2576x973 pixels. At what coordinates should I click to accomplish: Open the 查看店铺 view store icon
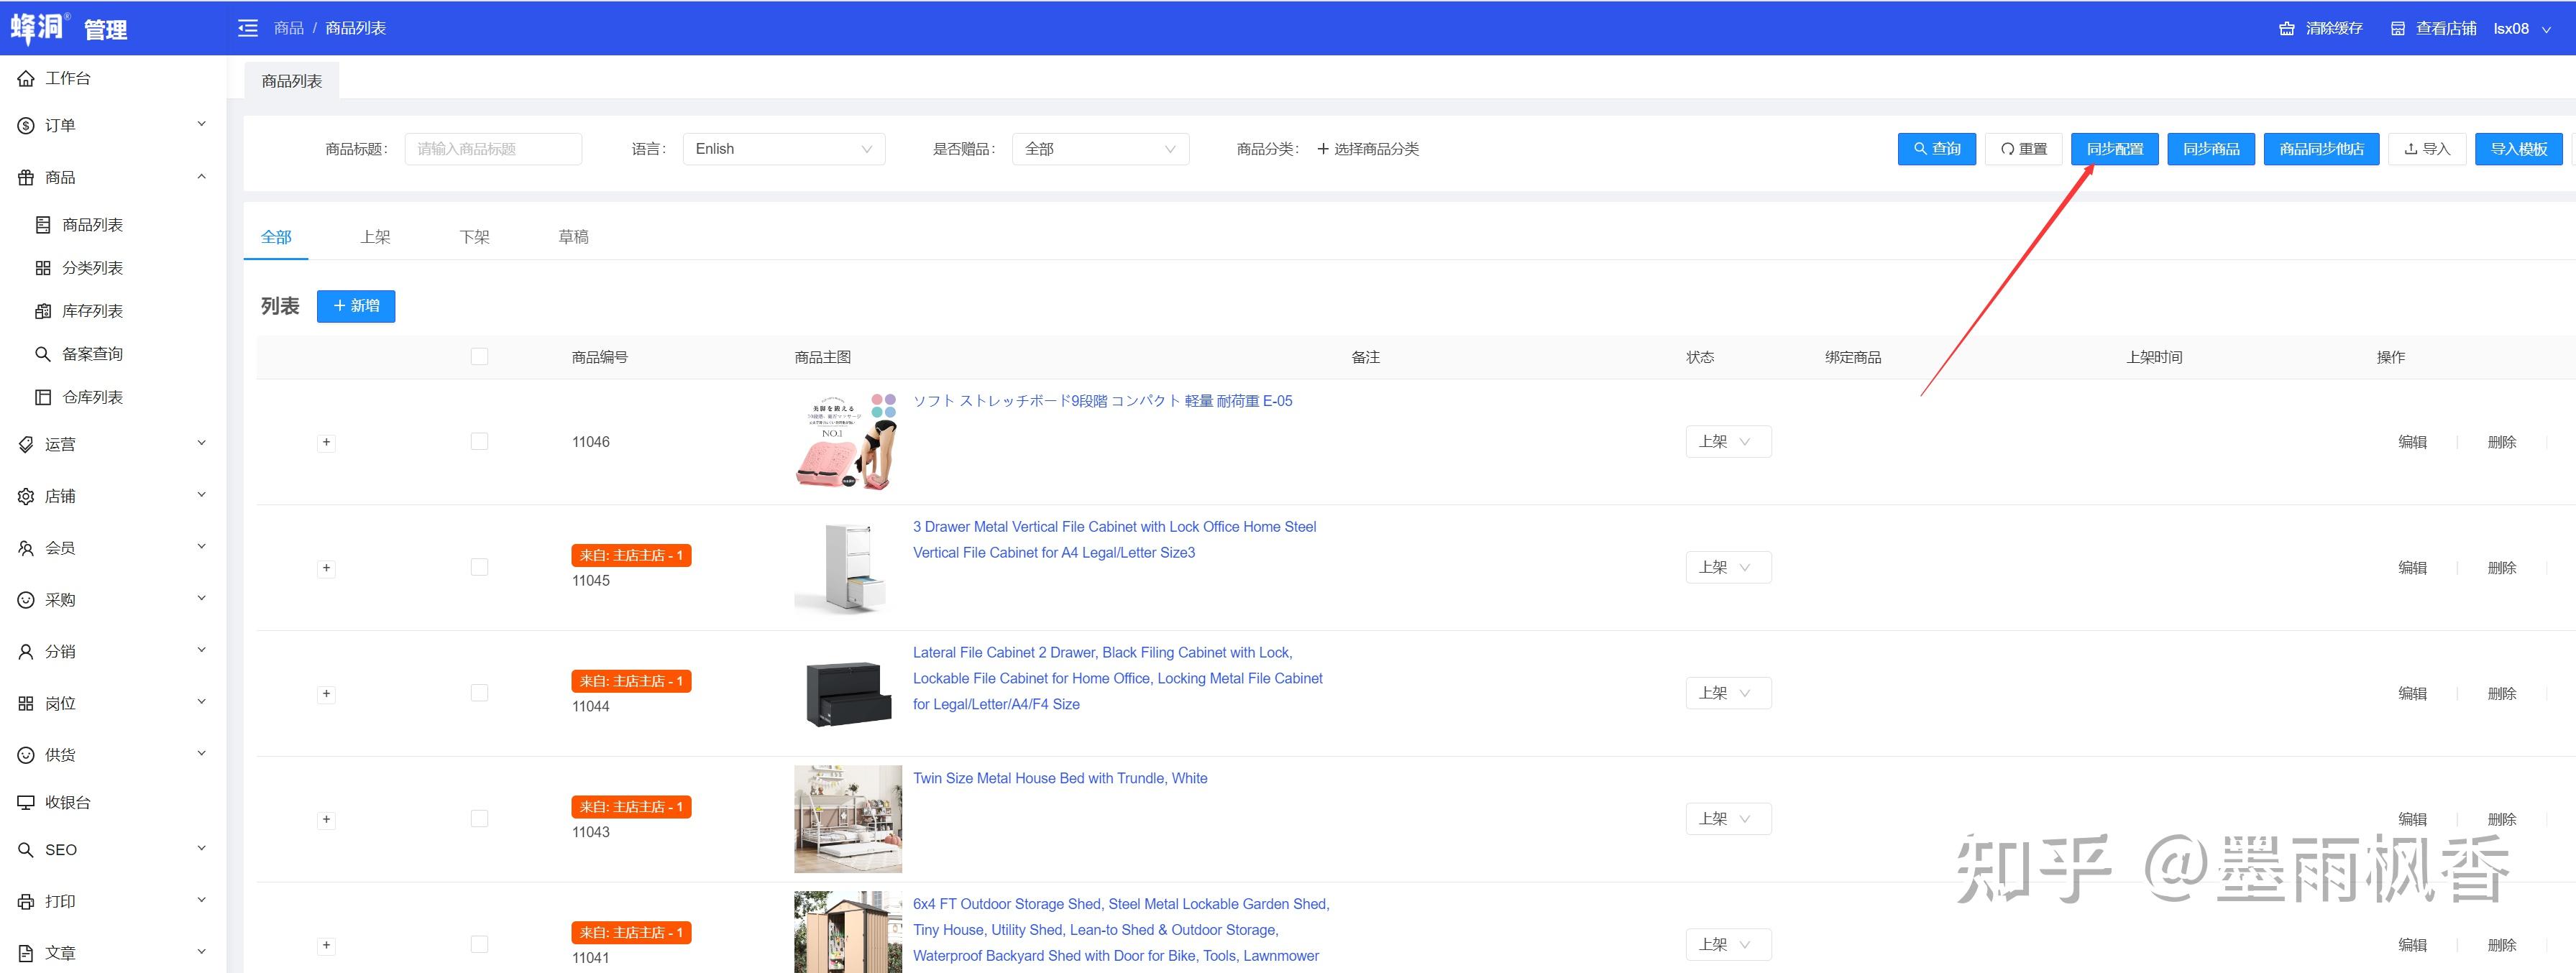pos(2398,28)
